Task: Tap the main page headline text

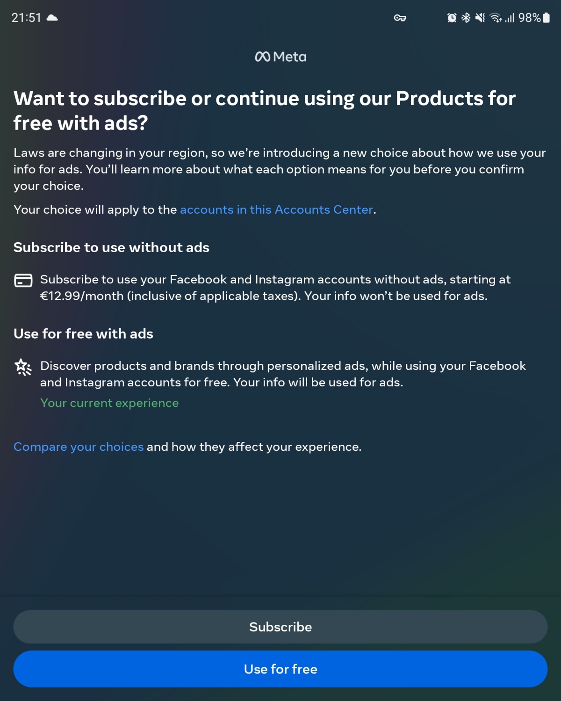Action: (265, 111)
